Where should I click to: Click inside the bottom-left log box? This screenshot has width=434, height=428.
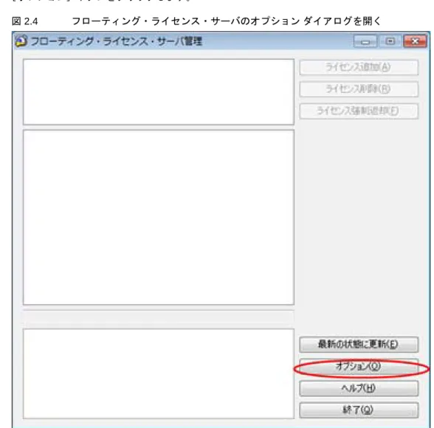(x=159, y=373)
